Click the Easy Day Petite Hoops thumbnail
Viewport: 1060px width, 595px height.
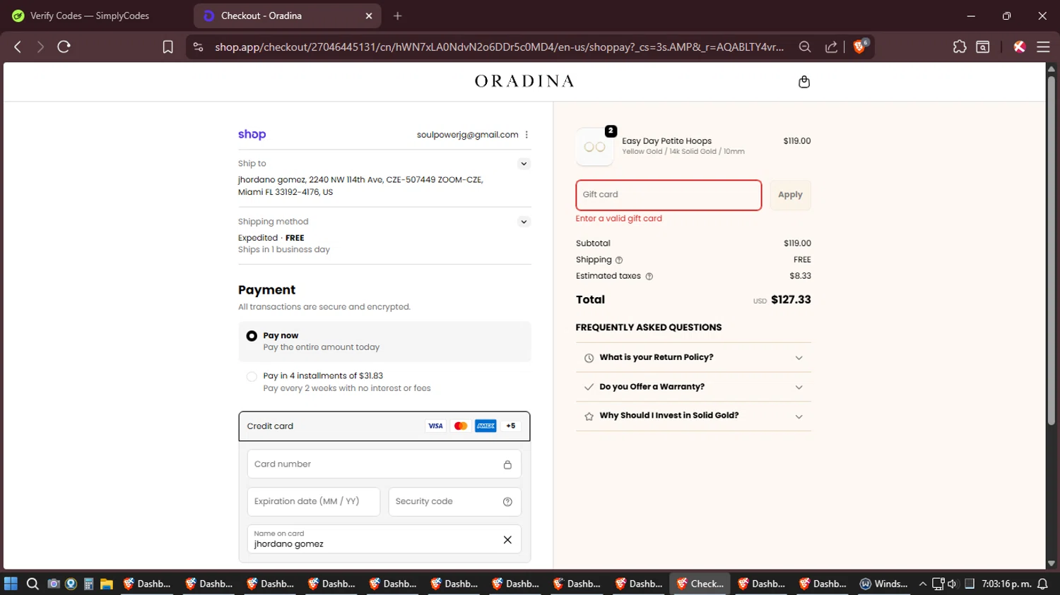[x=595, y=147]
